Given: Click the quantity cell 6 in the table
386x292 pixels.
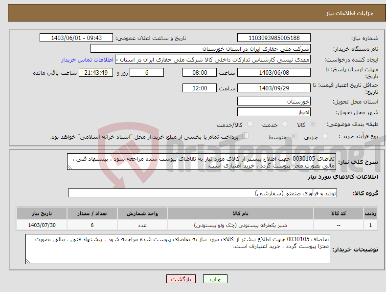Looking at the screenshot, I should [92, 225].
